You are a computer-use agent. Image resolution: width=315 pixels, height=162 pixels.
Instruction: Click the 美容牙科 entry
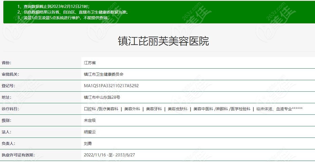tap(154, 109)
